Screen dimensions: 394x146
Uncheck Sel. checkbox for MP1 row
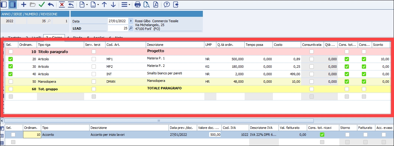11,59
